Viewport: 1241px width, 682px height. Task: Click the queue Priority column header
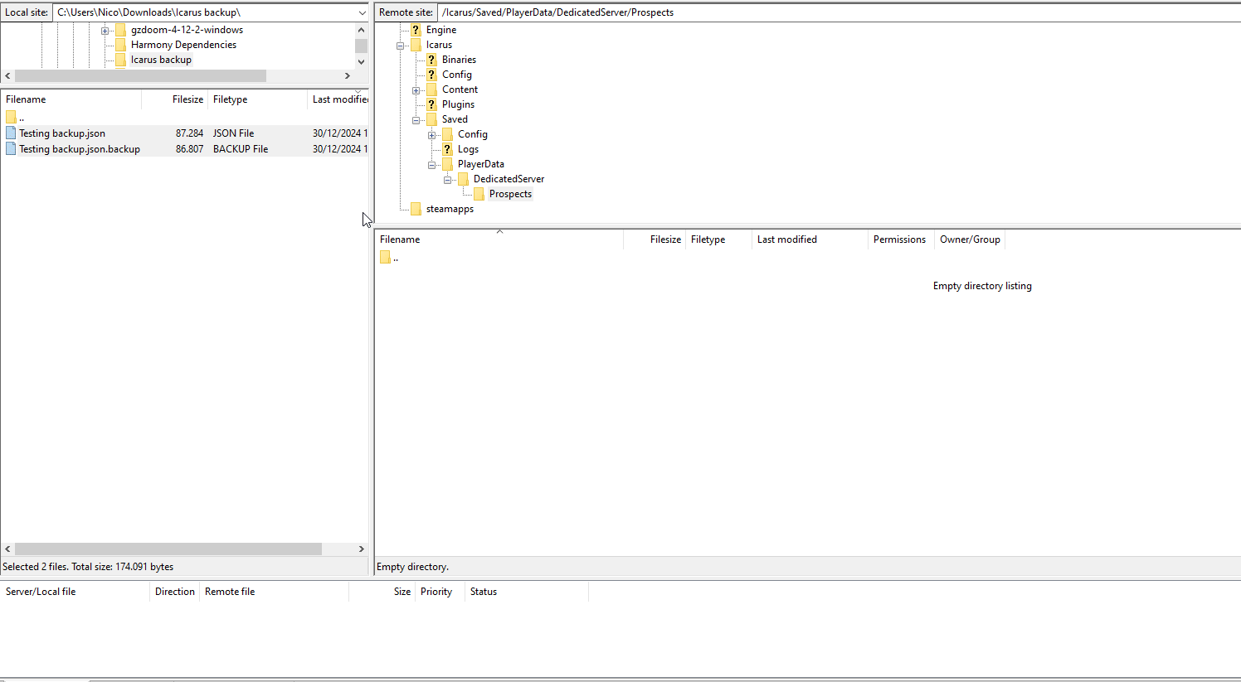point(440,592)
